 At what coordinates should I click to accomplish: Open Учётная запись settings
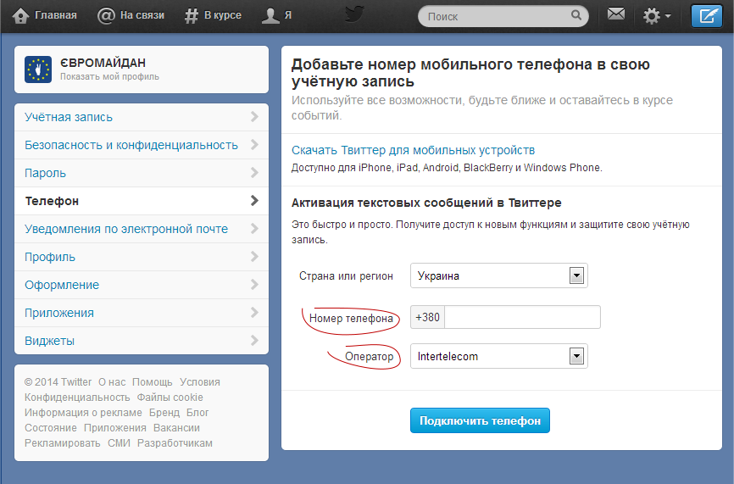point(142,117)
